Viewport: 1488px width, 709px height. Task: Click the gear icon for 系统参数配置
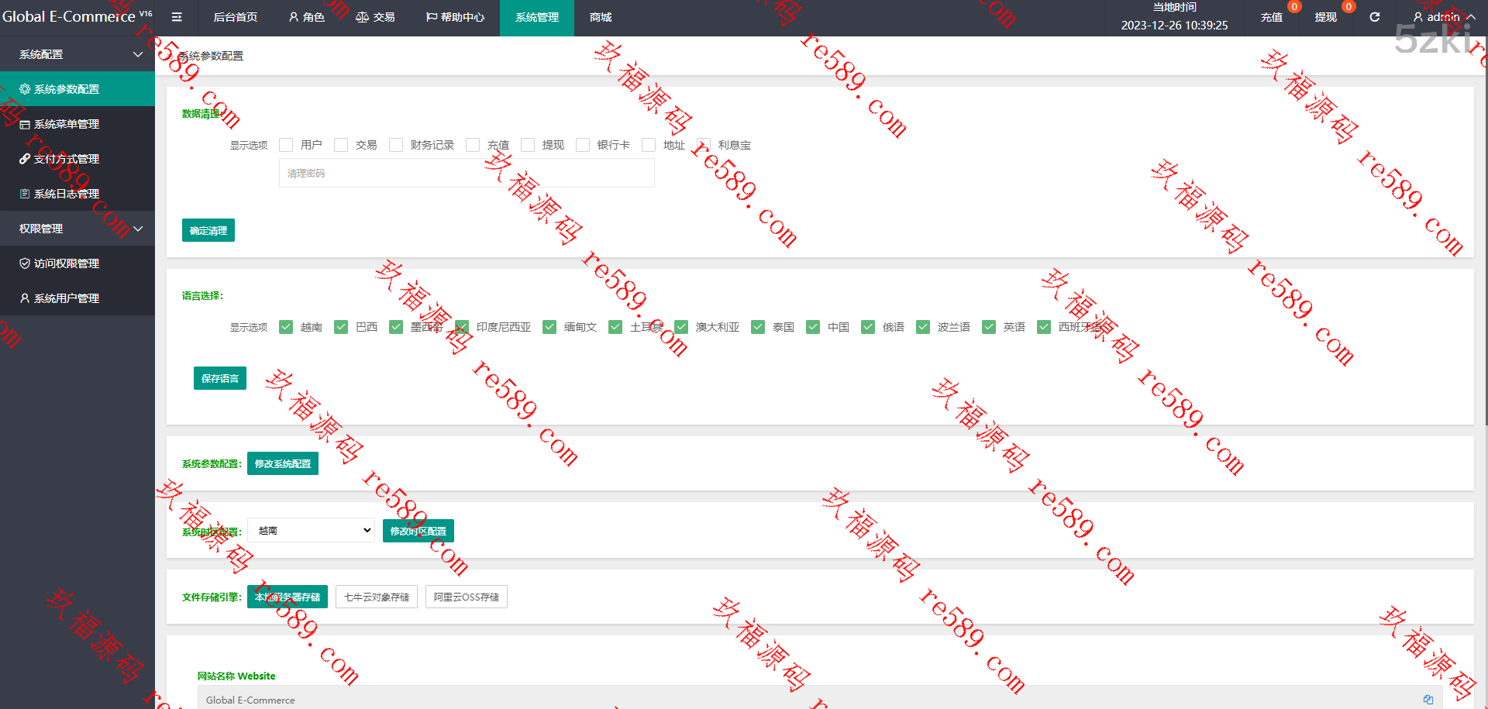click(x=25, y=89)
